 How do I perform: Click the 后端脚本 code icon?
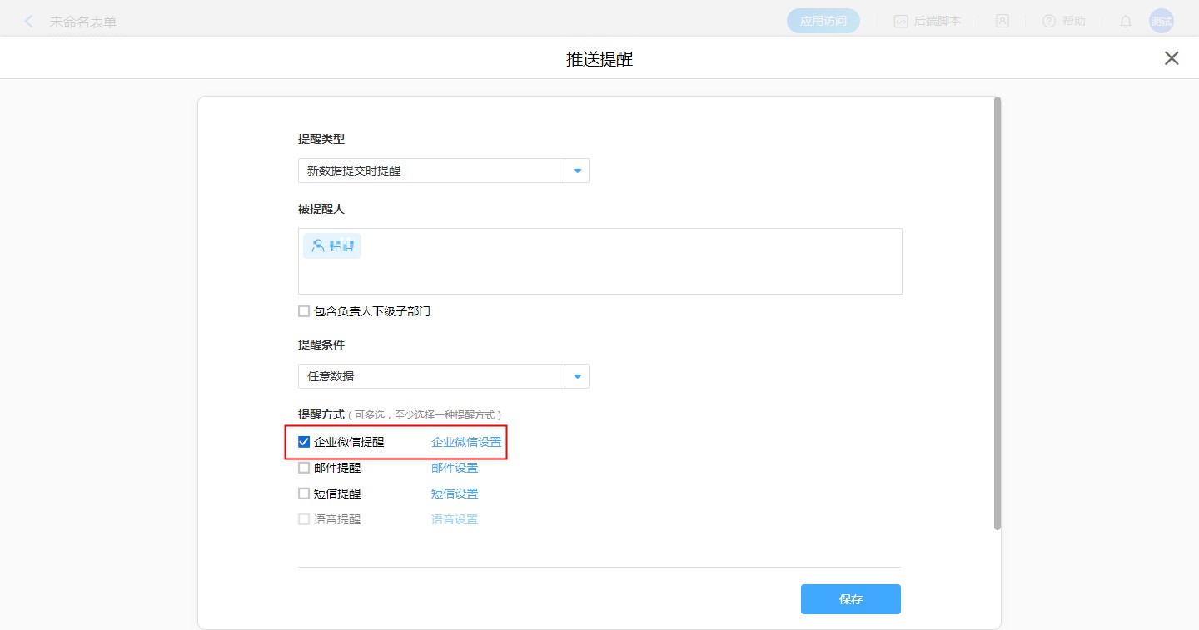point(901,22)
